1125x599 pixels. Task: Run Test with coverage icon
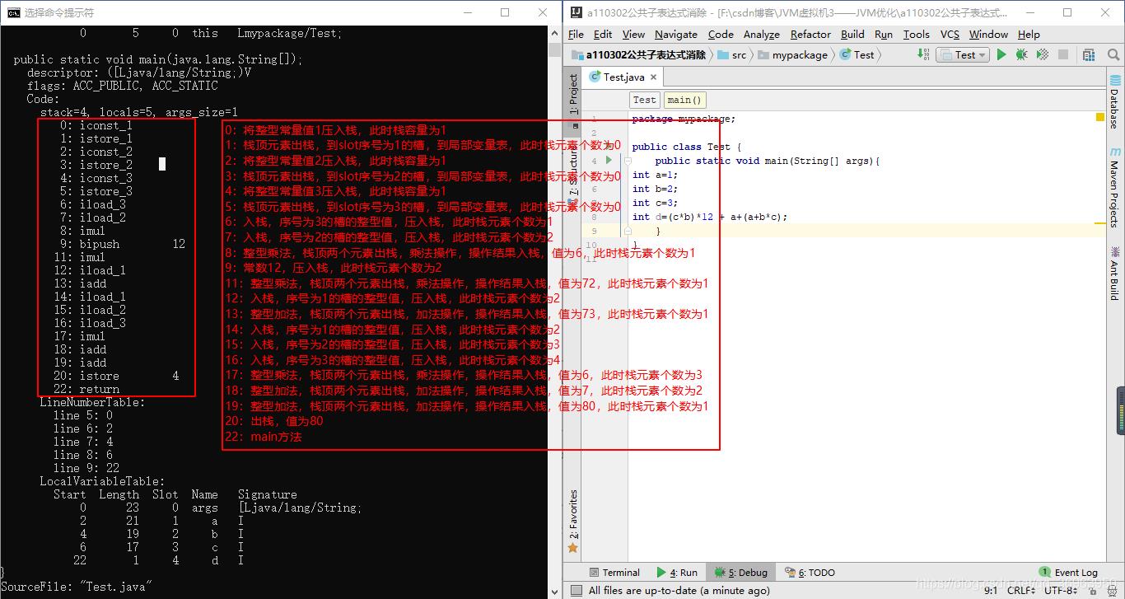coord(1042,54)
